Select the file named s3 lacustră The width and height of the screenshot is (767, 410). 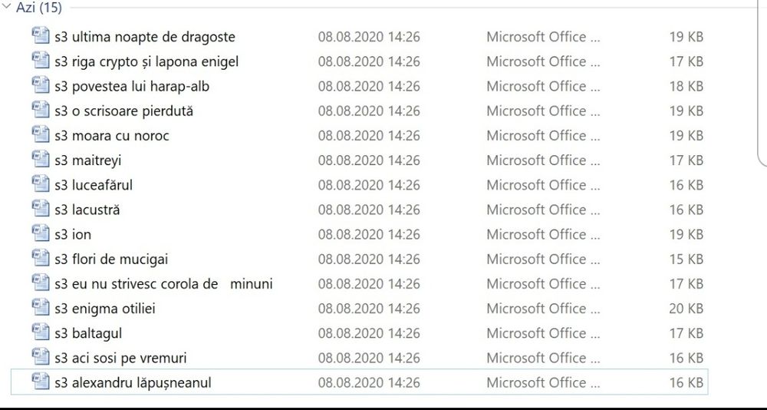click(87, 210)
